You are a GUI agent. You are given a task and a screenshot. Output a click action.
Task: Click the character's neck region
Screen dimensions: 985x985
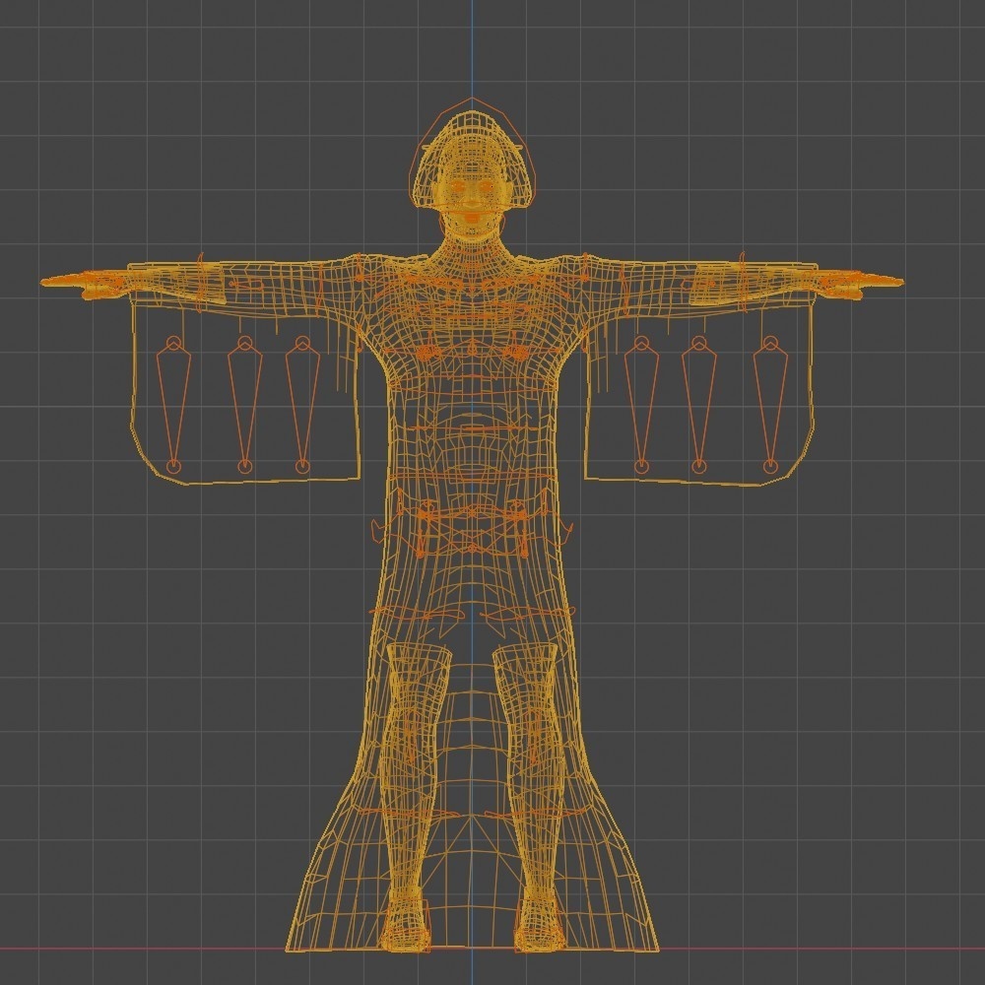pyautogui.click(x=471, y=241)
